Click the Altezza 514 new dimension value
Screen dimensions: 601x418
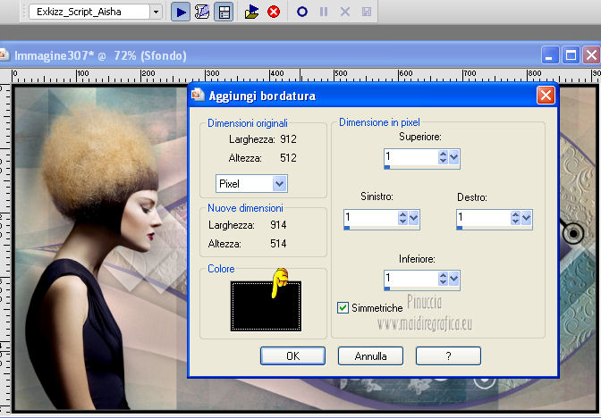coord(278,244)
